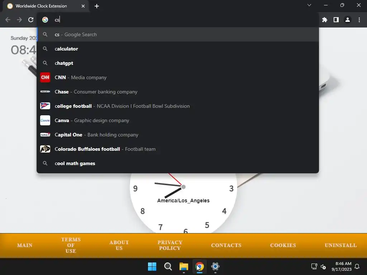The height and width of the screenshot is (275, 367).
Task: Open the Windows Start menu
Action: pos(152,266)
